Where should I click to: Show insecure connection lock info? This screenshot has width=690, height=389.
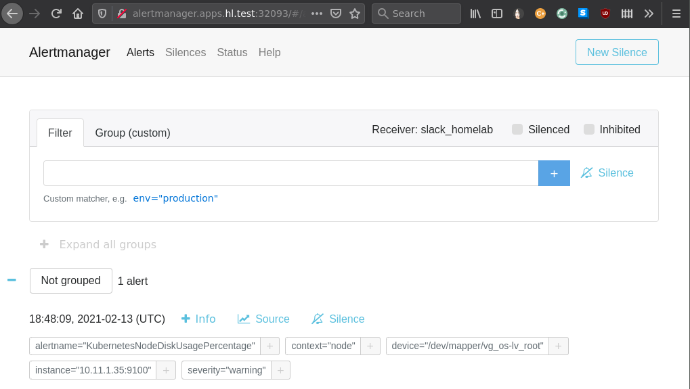(122, 14)
